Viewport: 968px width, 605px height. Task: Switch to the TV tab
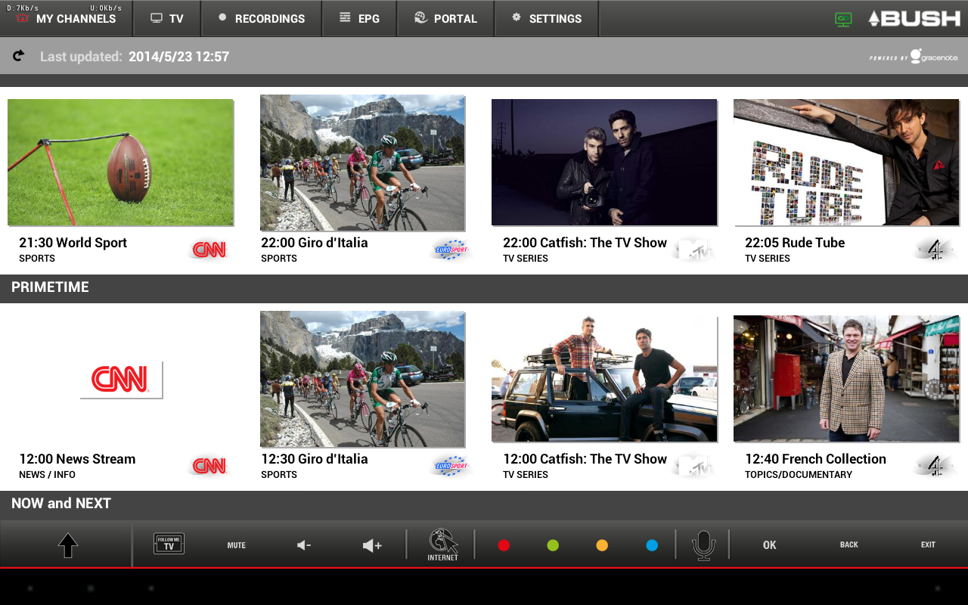[167, 18]
